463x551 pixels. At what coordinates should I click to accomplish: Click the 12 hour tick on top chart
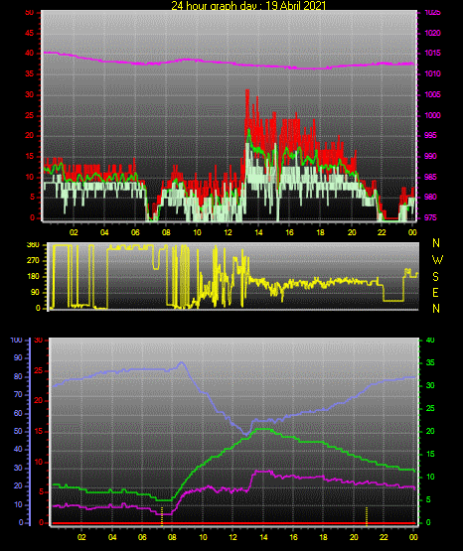click(228, 232)
